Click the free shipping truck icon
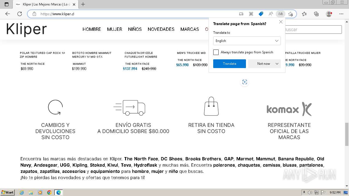The width and height of the screenshot is (349, 196). tap(129, 108)
